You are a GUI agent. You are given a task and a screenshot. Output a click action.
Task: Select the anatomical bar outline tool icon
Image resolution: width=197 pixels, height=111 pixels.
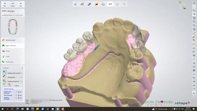point(4,76)
